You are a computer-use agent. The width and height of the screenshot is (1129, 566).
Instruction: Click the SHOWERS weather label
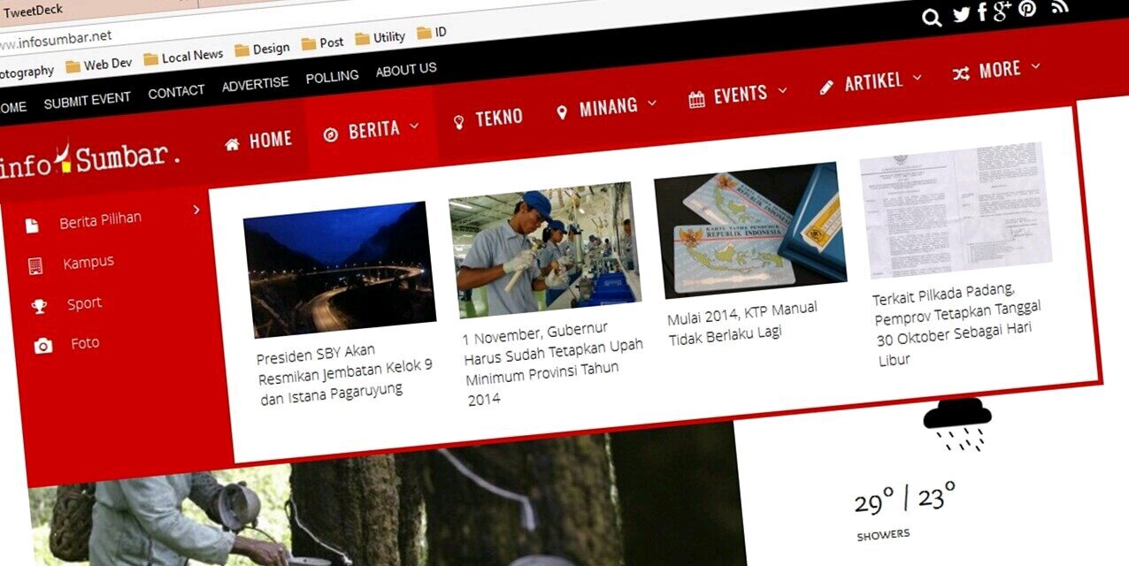[x=883, y=534]
